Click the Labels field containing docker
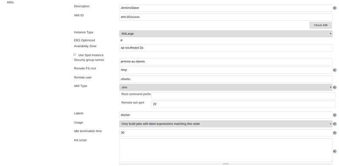The height and width of the screenshot is (166, 339). 226,115
